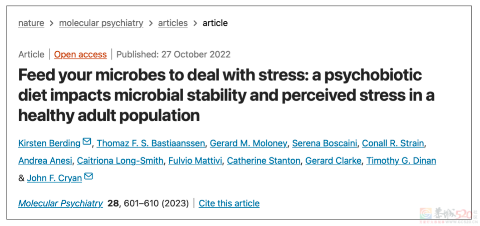Open the articles breadcrumb link

pyautogui.click(x=173, y=23)
